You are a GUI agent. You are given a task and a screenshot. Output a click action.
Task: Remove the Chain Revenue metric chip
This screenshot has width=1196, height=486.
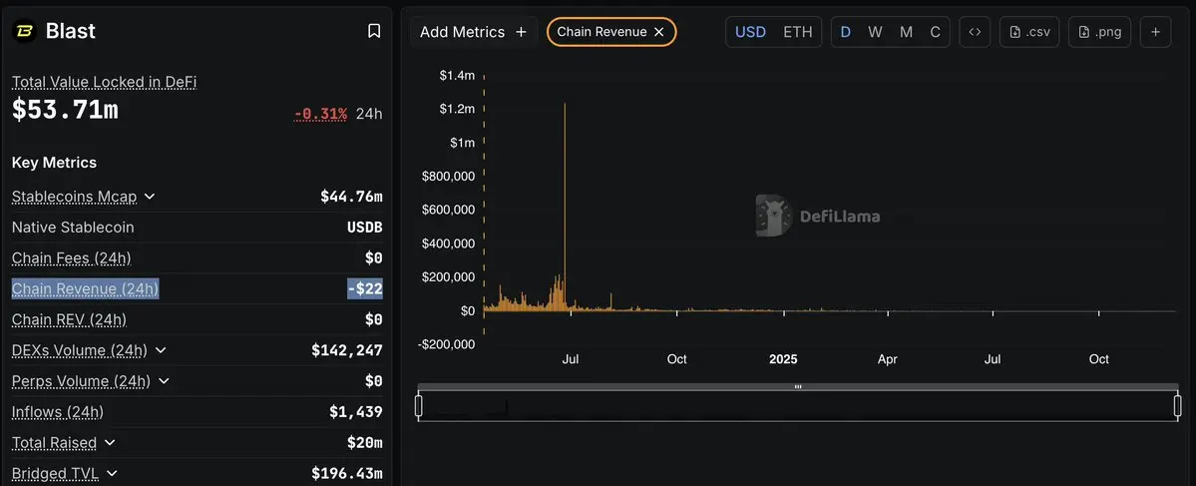point(659,32)
